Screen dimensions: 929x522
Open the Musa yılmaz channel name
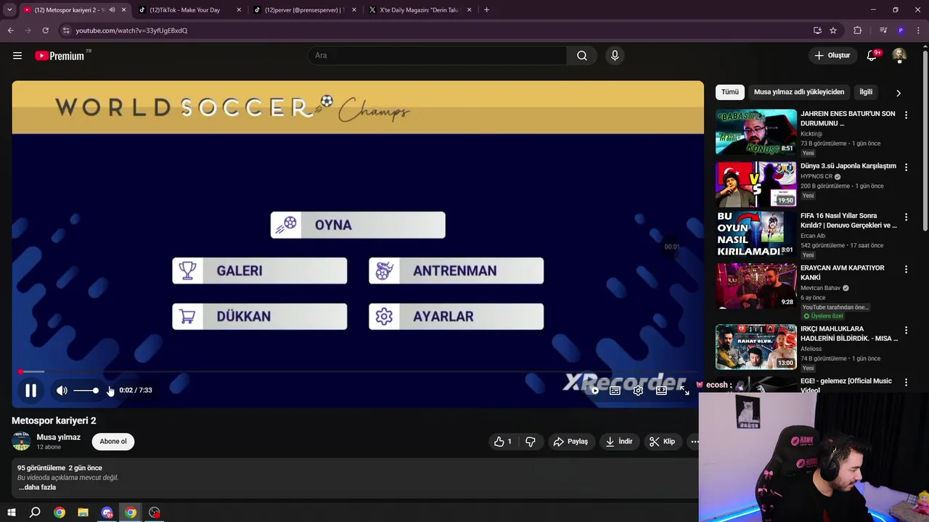point(58,437)
